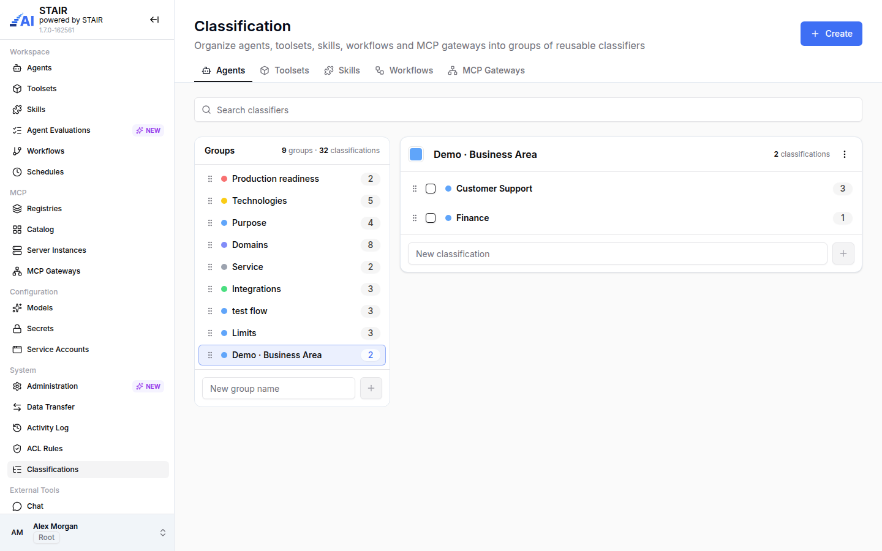Open Administration gear icon

(17, 386)
